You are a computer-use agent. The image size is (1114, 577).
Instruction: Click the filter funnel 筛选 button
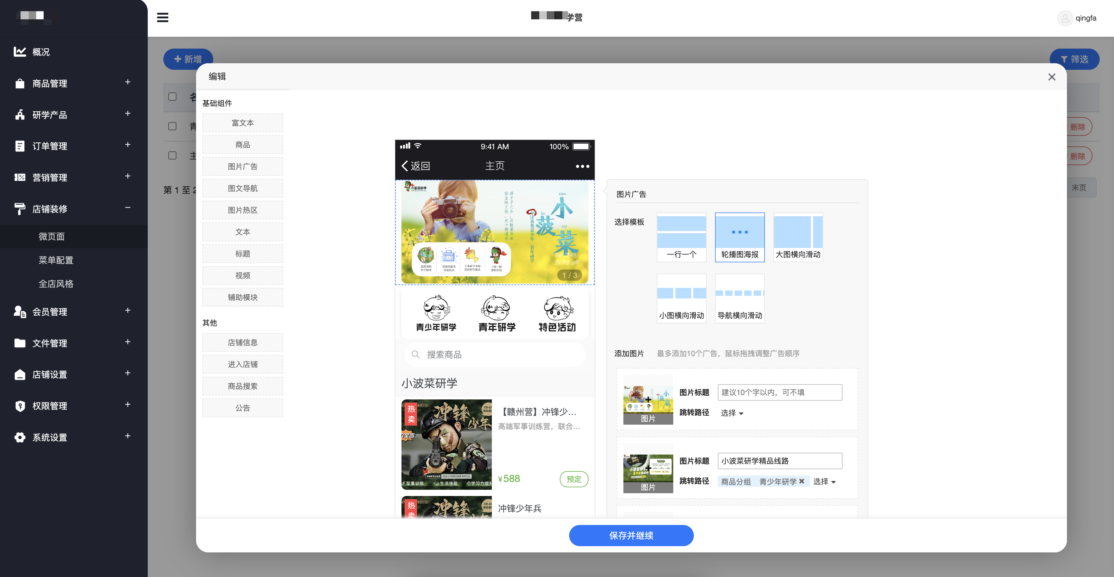pyautogui.click(x=1075, y=59)
